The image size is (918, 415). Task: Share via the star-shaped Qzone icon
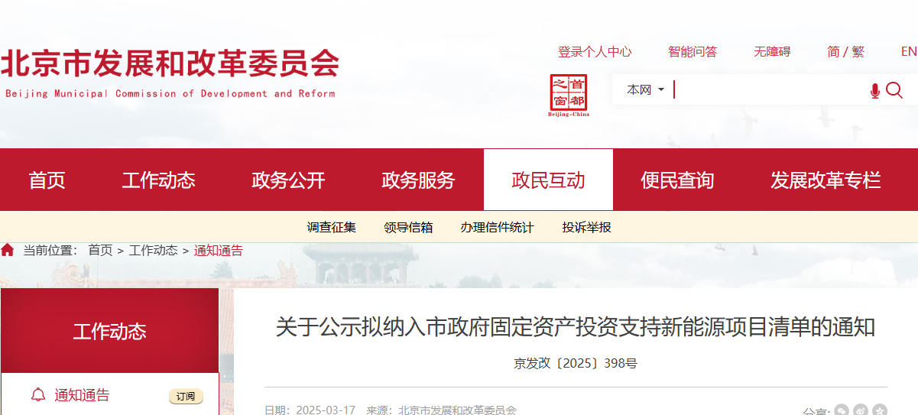(880, 410)
